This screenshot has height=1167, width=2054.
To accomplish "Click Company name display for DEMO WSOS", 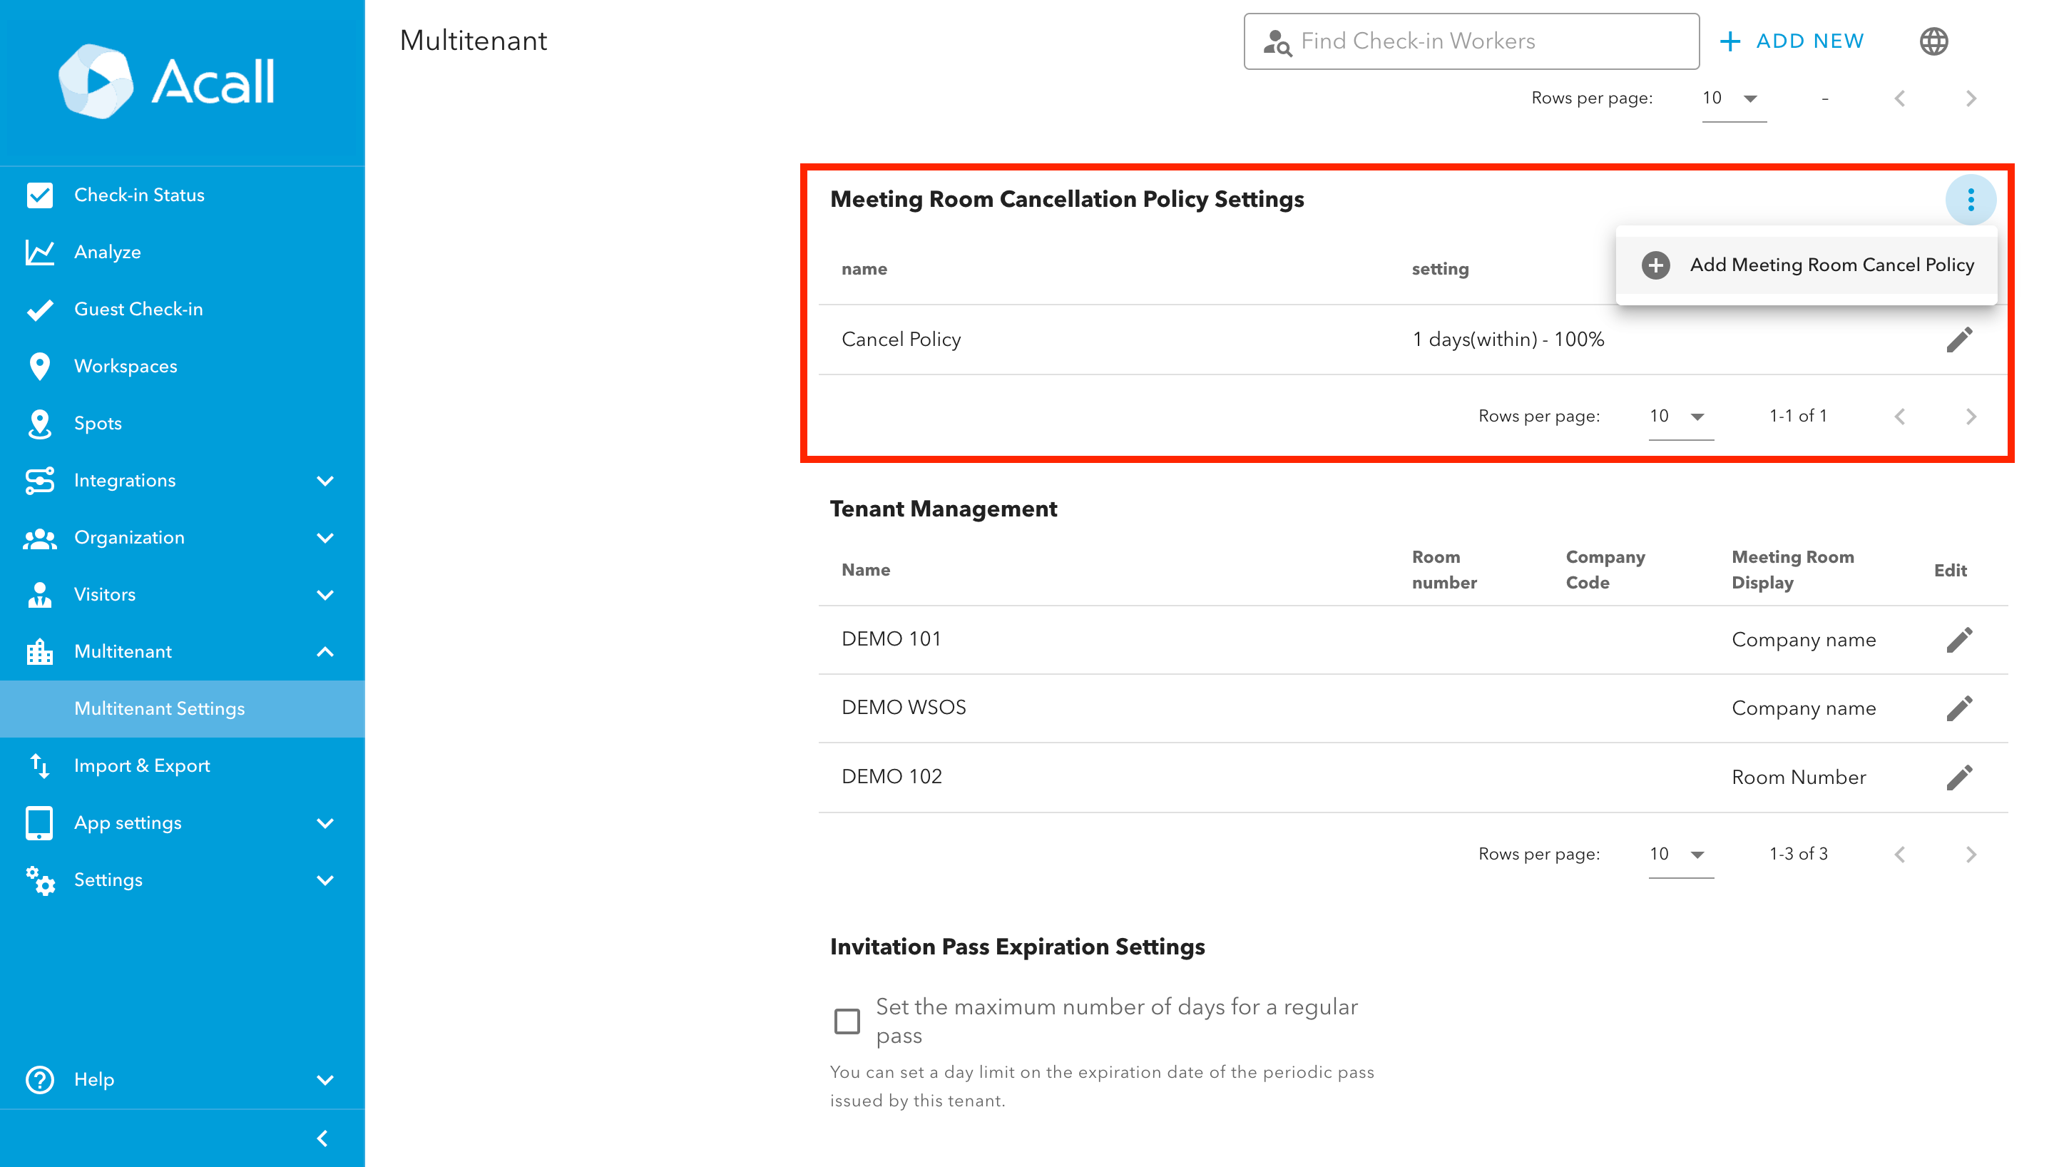I will [1803, 708].
